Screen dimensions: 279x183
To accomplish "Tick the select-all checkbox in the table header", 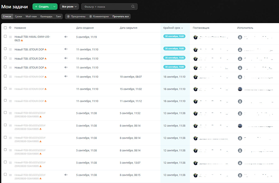I will click(x=5, y=28).
